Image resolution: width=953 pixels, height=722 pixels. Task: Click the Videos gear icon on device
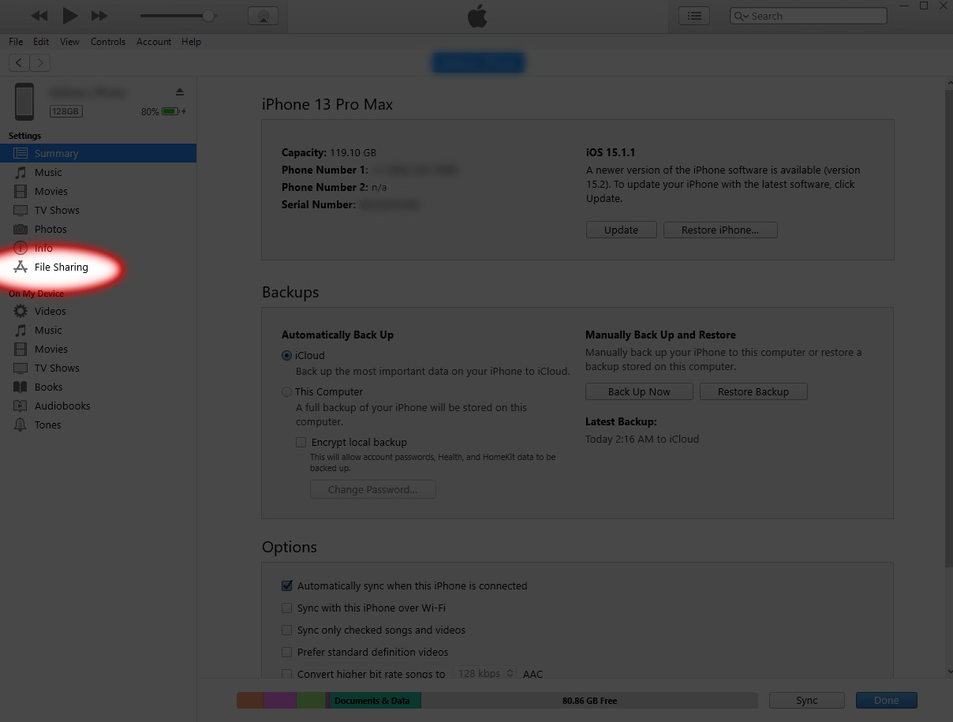[21, 311]
